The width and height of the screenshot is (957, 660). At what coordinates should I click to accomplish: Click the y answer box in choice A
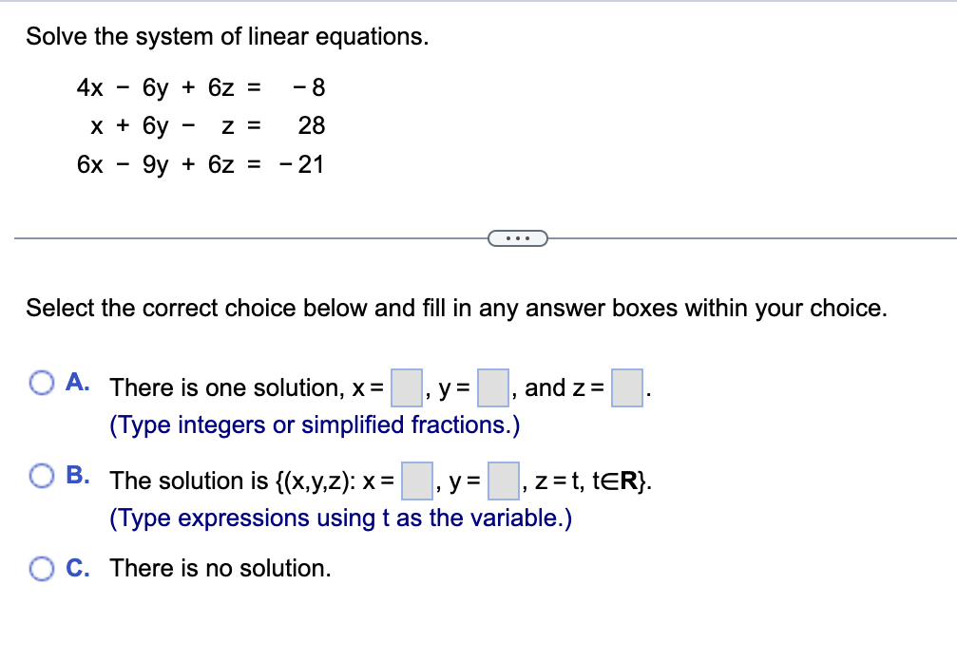pos(492,387)
